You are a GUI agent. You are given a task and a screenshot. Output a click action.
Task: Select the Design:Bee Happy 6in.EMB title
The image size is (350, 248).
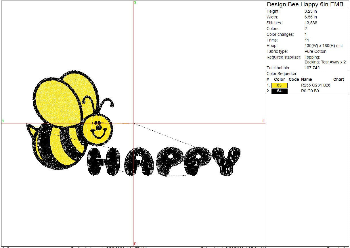[305, 5]
